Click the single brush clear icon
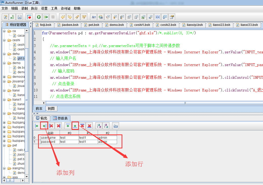 pyautogui.click(x=77, y=17)
